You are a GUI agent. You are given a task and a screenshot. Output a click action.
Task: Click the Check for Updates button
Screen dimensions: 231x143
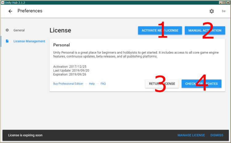point(201,84)
